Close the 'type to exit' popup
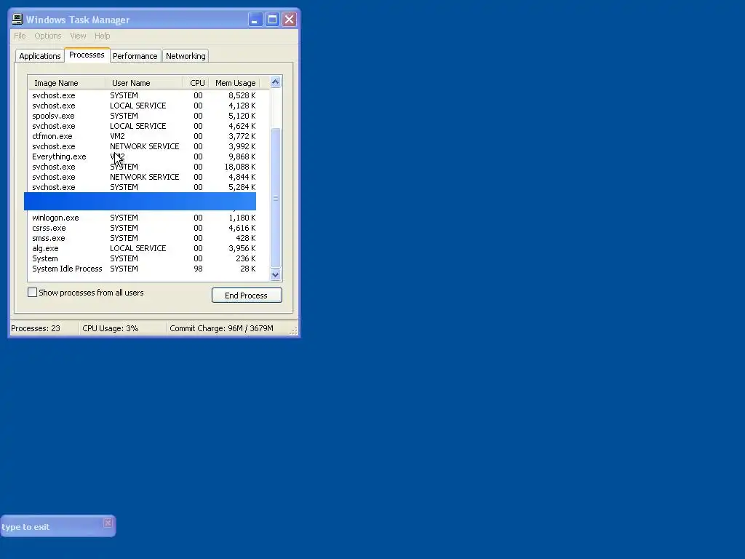 [108, 523]
